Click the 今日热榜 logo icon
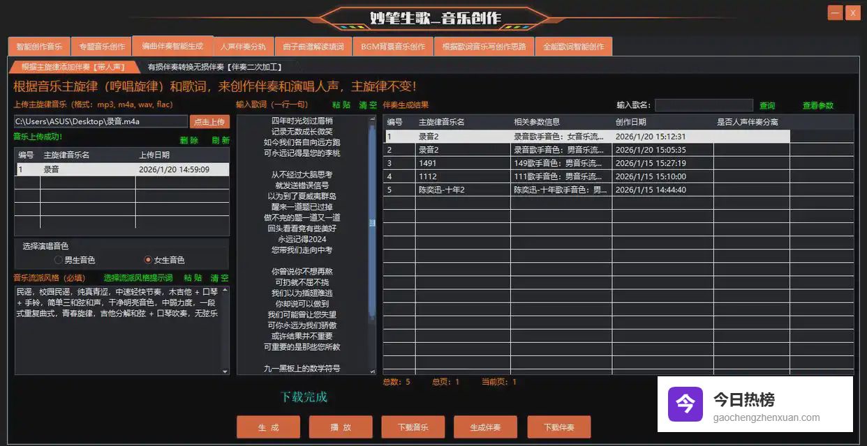867x446 pixels. (x=685, y=404)
